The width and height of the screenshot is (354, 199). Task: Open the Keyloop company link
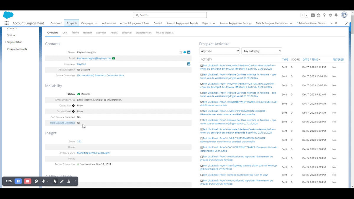81,64
